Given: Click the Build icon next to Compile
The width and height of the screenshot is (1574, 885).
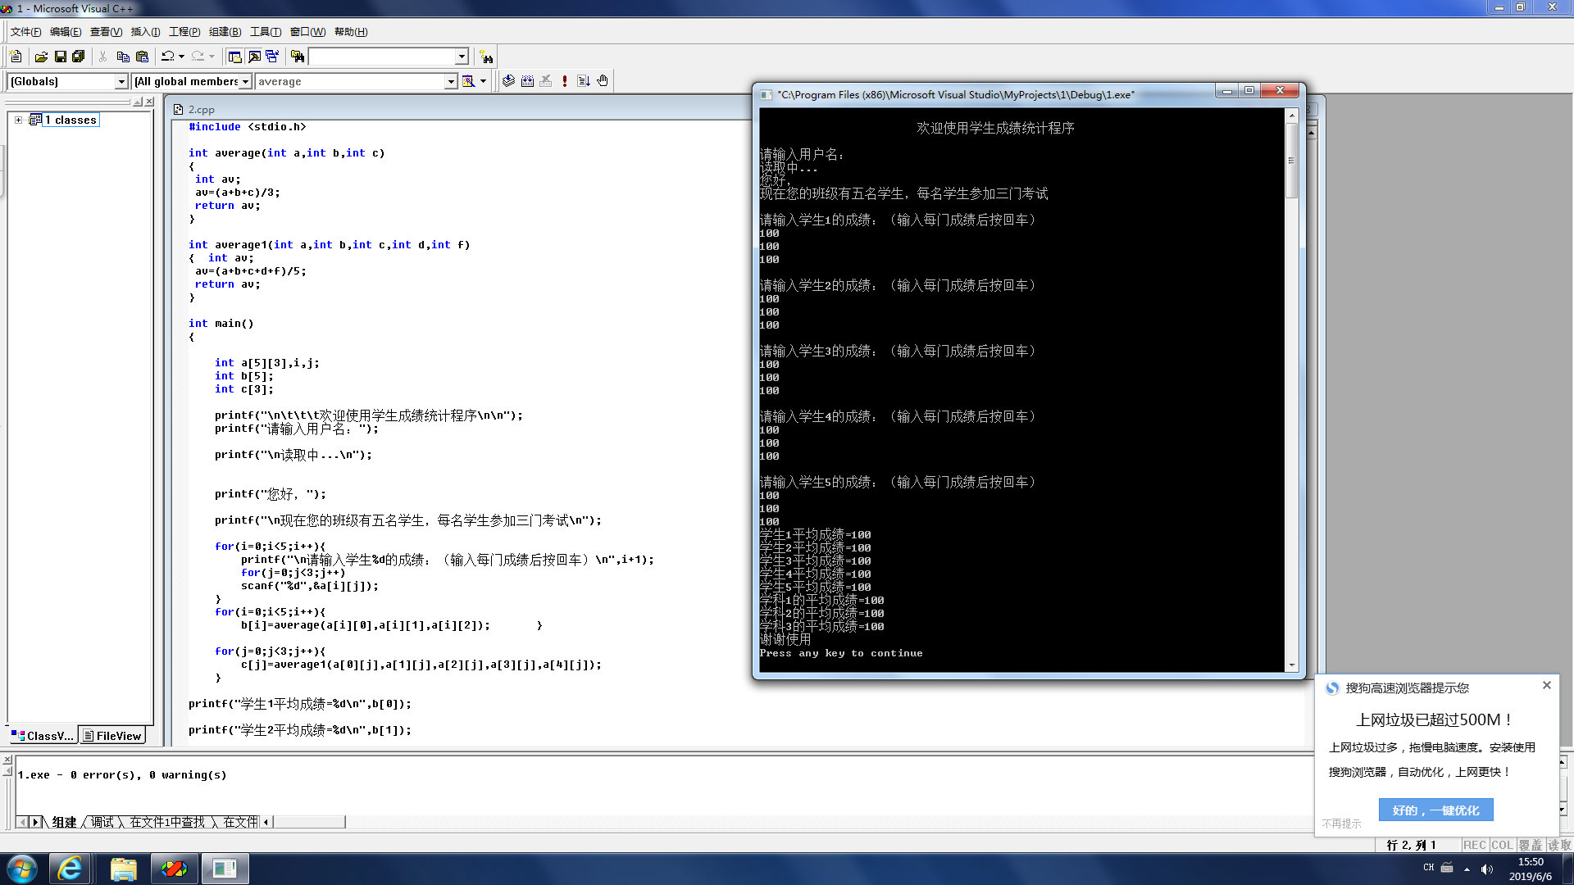Looking at the screenshot, I should pyautogui.click(x=527, y=81).
